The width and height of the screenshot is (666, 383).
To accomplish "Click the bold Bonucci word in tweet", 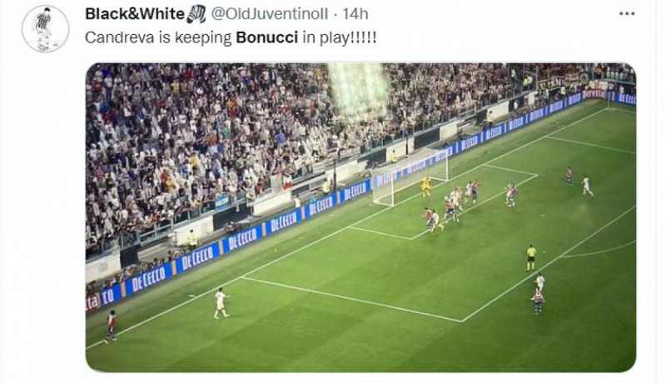I will (x=266, y=37).
